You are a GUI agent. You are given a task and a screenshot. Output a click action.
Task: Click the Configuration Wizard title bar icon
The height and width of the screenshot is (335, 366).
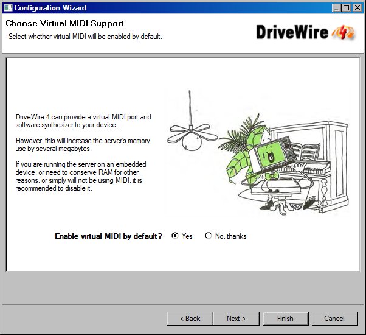[x=8, y=8]
